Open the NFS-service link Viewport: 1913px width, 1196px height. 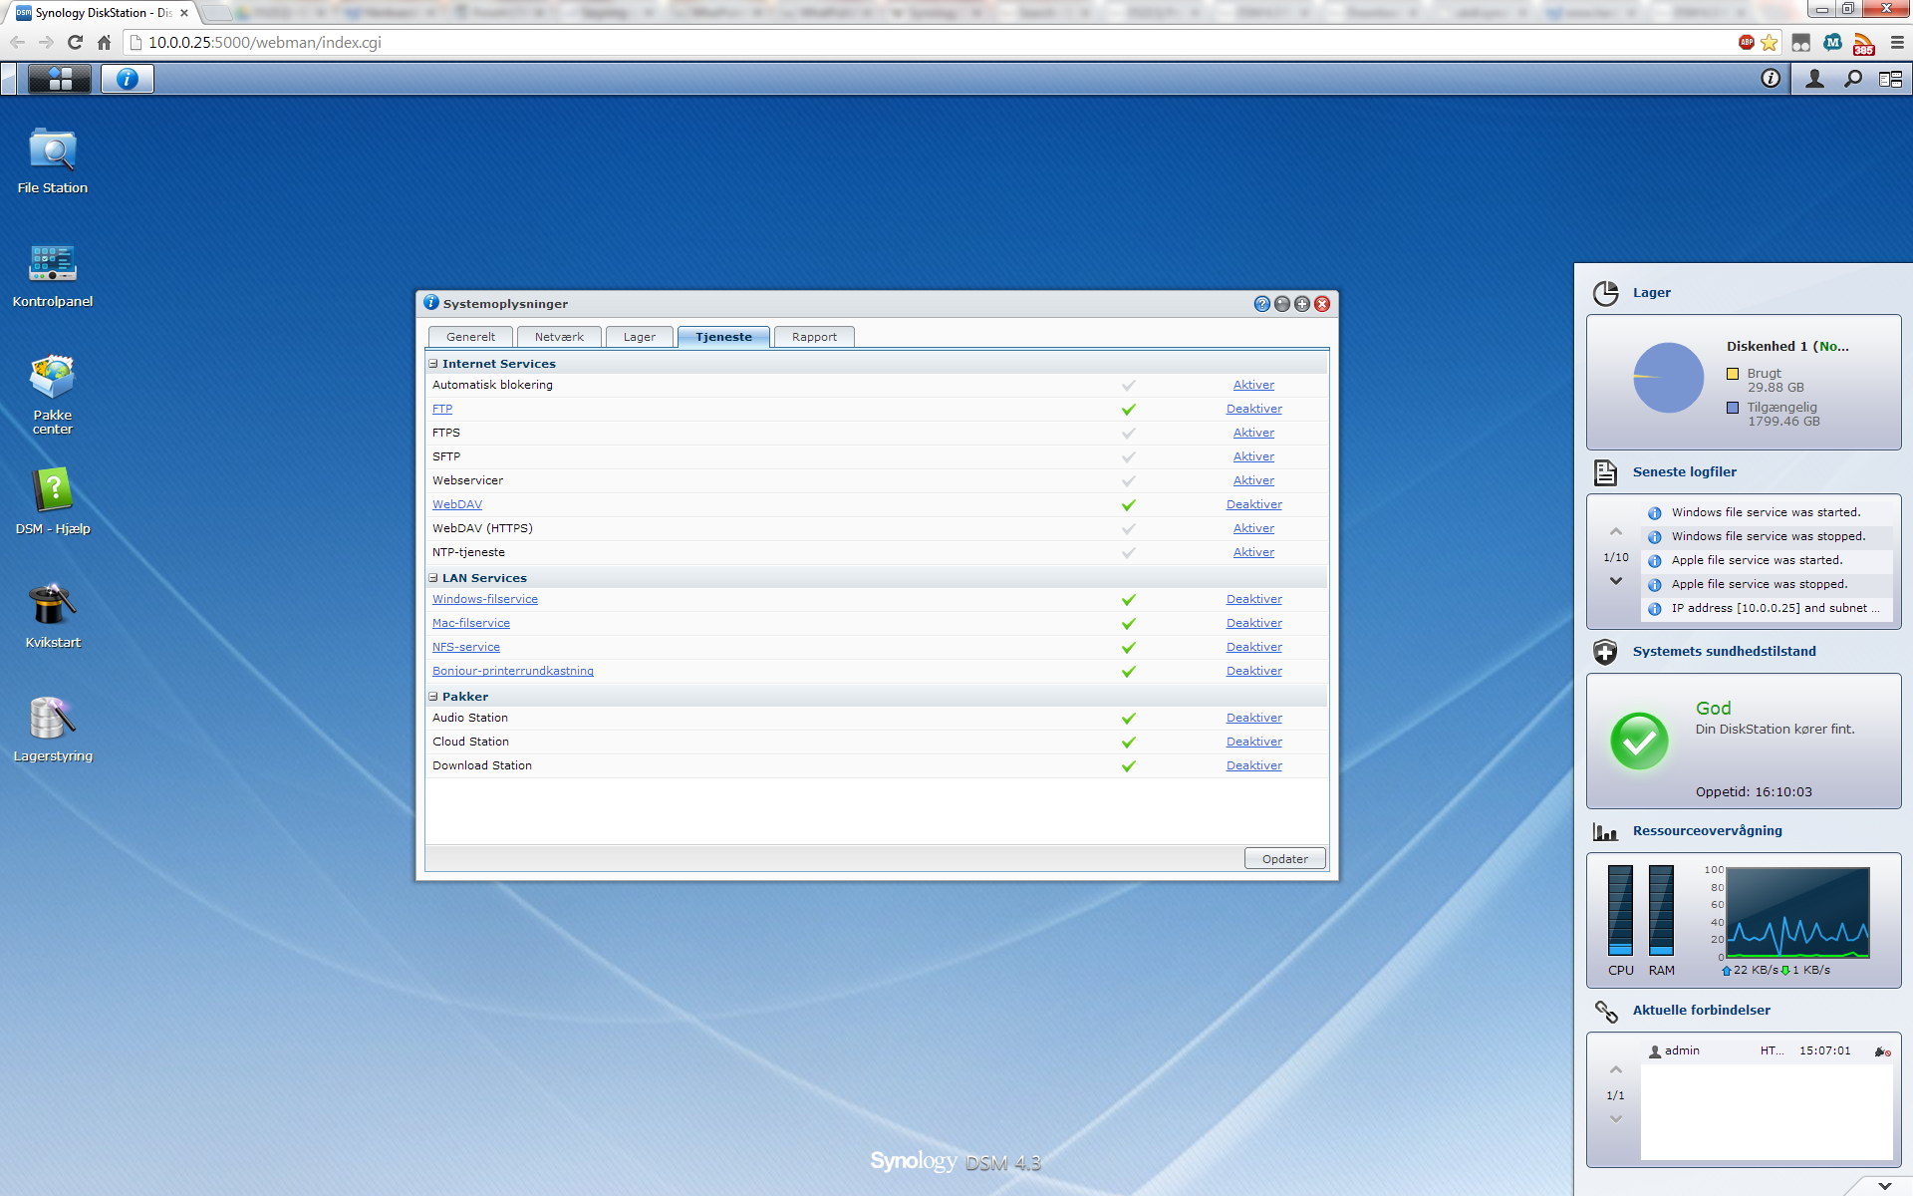point(466,647)
